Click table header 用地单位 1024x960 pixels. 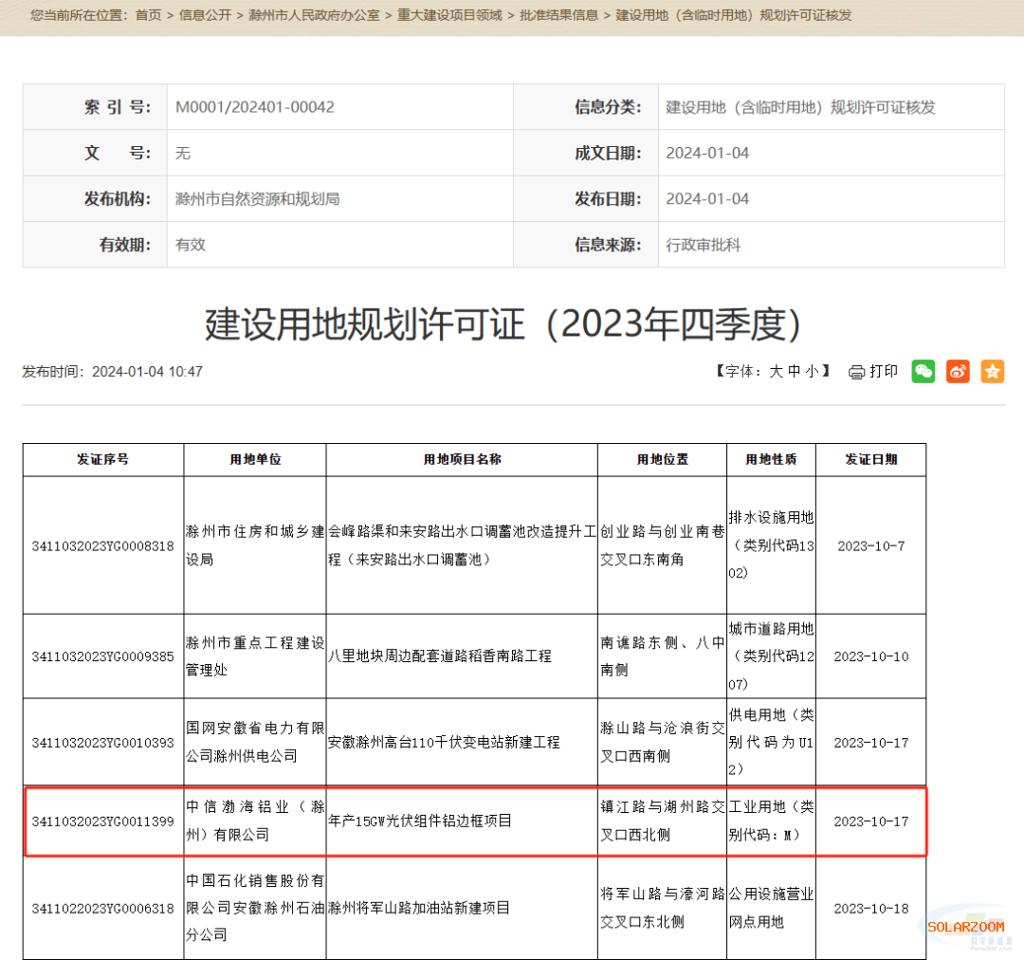click(x=255, y=459)
